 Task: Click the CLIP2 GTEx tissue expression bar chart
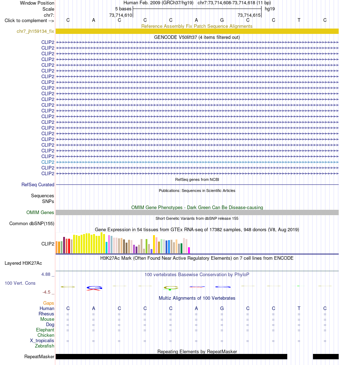click(123, 243)
